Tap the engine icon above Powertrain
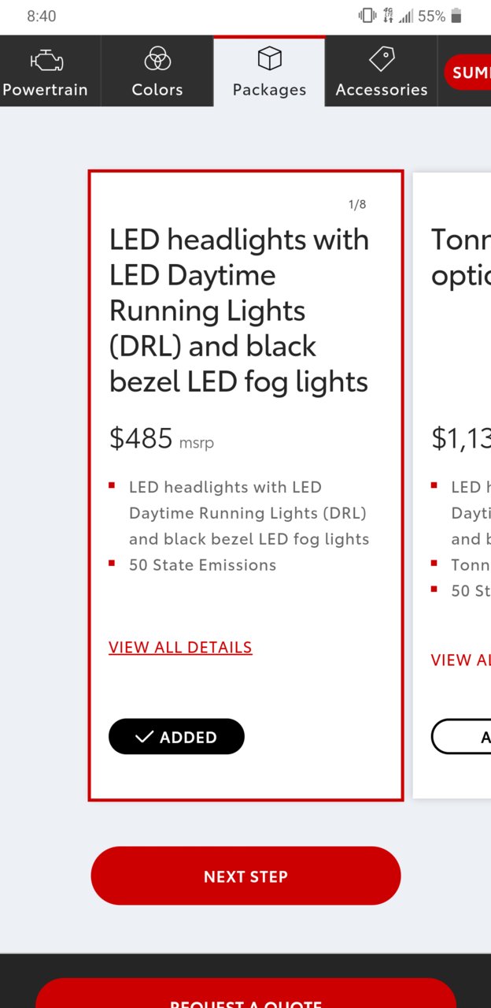The image size is (491, 1008). [46, 61]
